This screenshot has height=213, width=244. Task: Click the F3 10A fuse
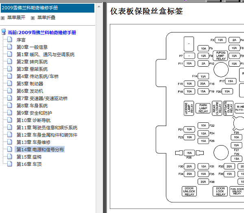pyautogui.click(x=220, y=40)
